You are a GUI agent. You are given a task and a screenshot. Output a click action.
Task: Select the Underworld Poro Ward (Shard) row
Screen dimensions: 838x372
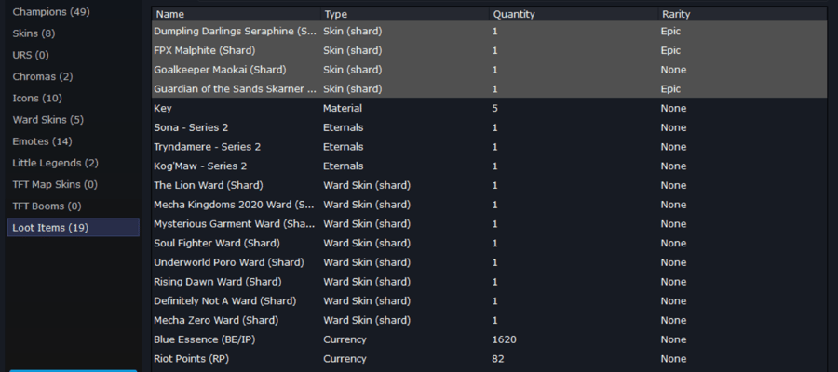coord(490,262)
